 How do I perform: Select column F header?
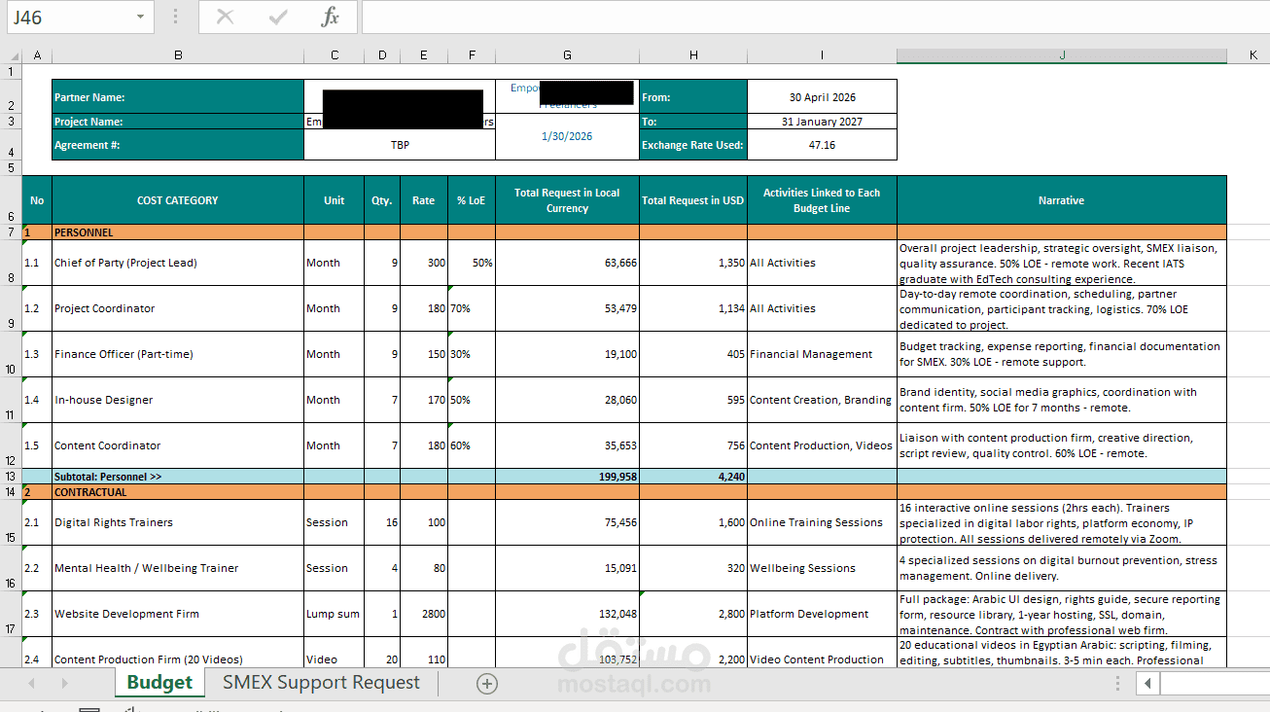[472, 55]
